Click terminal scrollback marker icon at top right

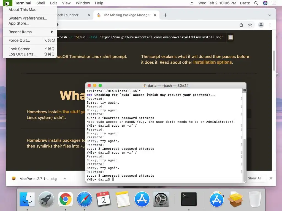click(245, 90)
